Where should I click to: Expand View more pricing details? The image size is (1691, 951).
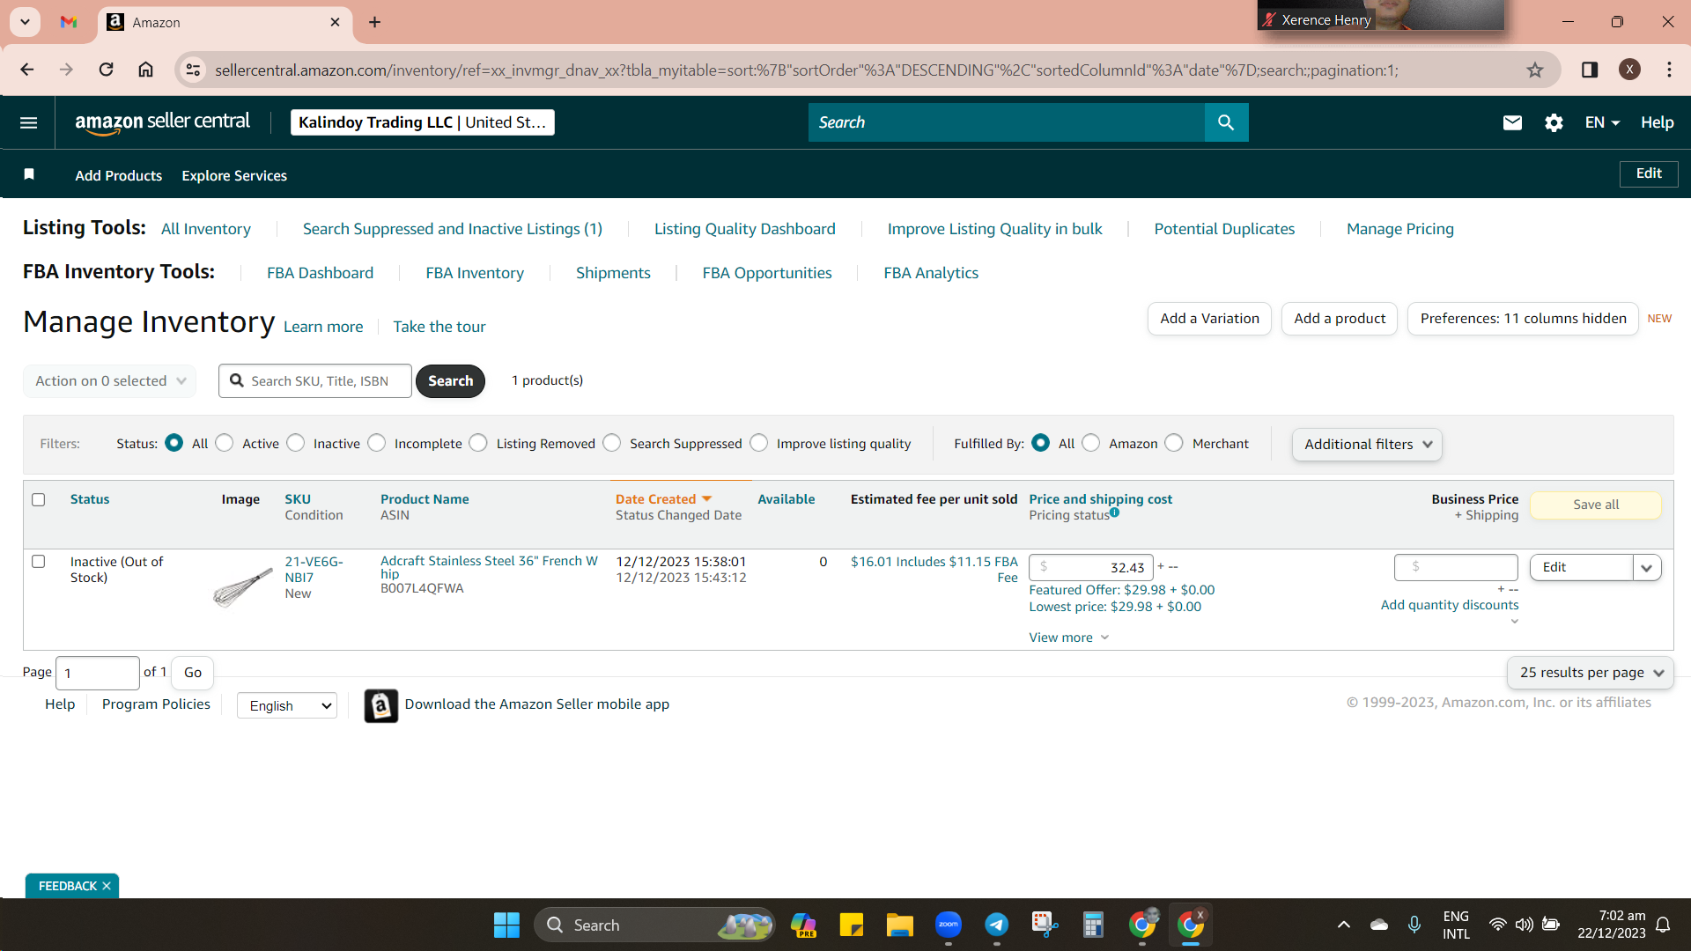tap(1069, 638)
